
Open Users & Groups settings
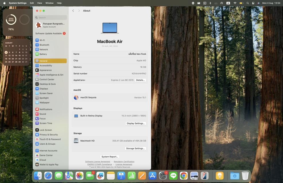pos(50,144)
